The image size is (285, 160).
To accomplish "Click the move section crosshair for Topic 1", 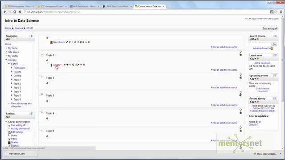I will [x=42, y=54].
